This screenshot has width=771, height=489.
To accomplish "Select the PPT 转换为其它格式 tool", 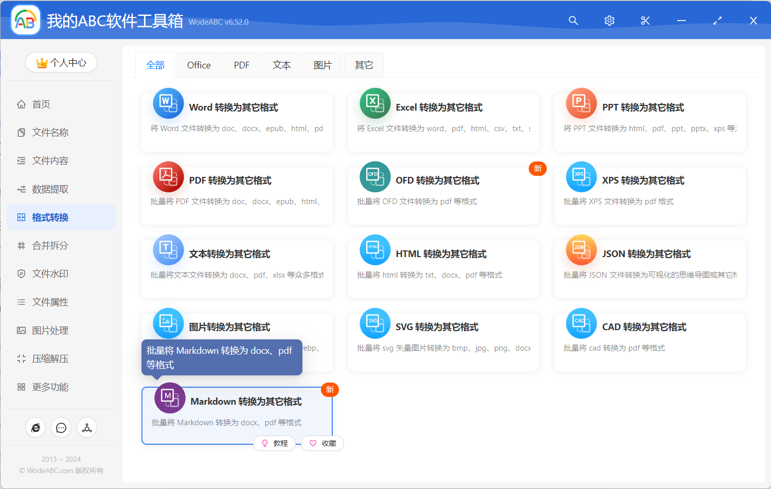I will point(650,122).
